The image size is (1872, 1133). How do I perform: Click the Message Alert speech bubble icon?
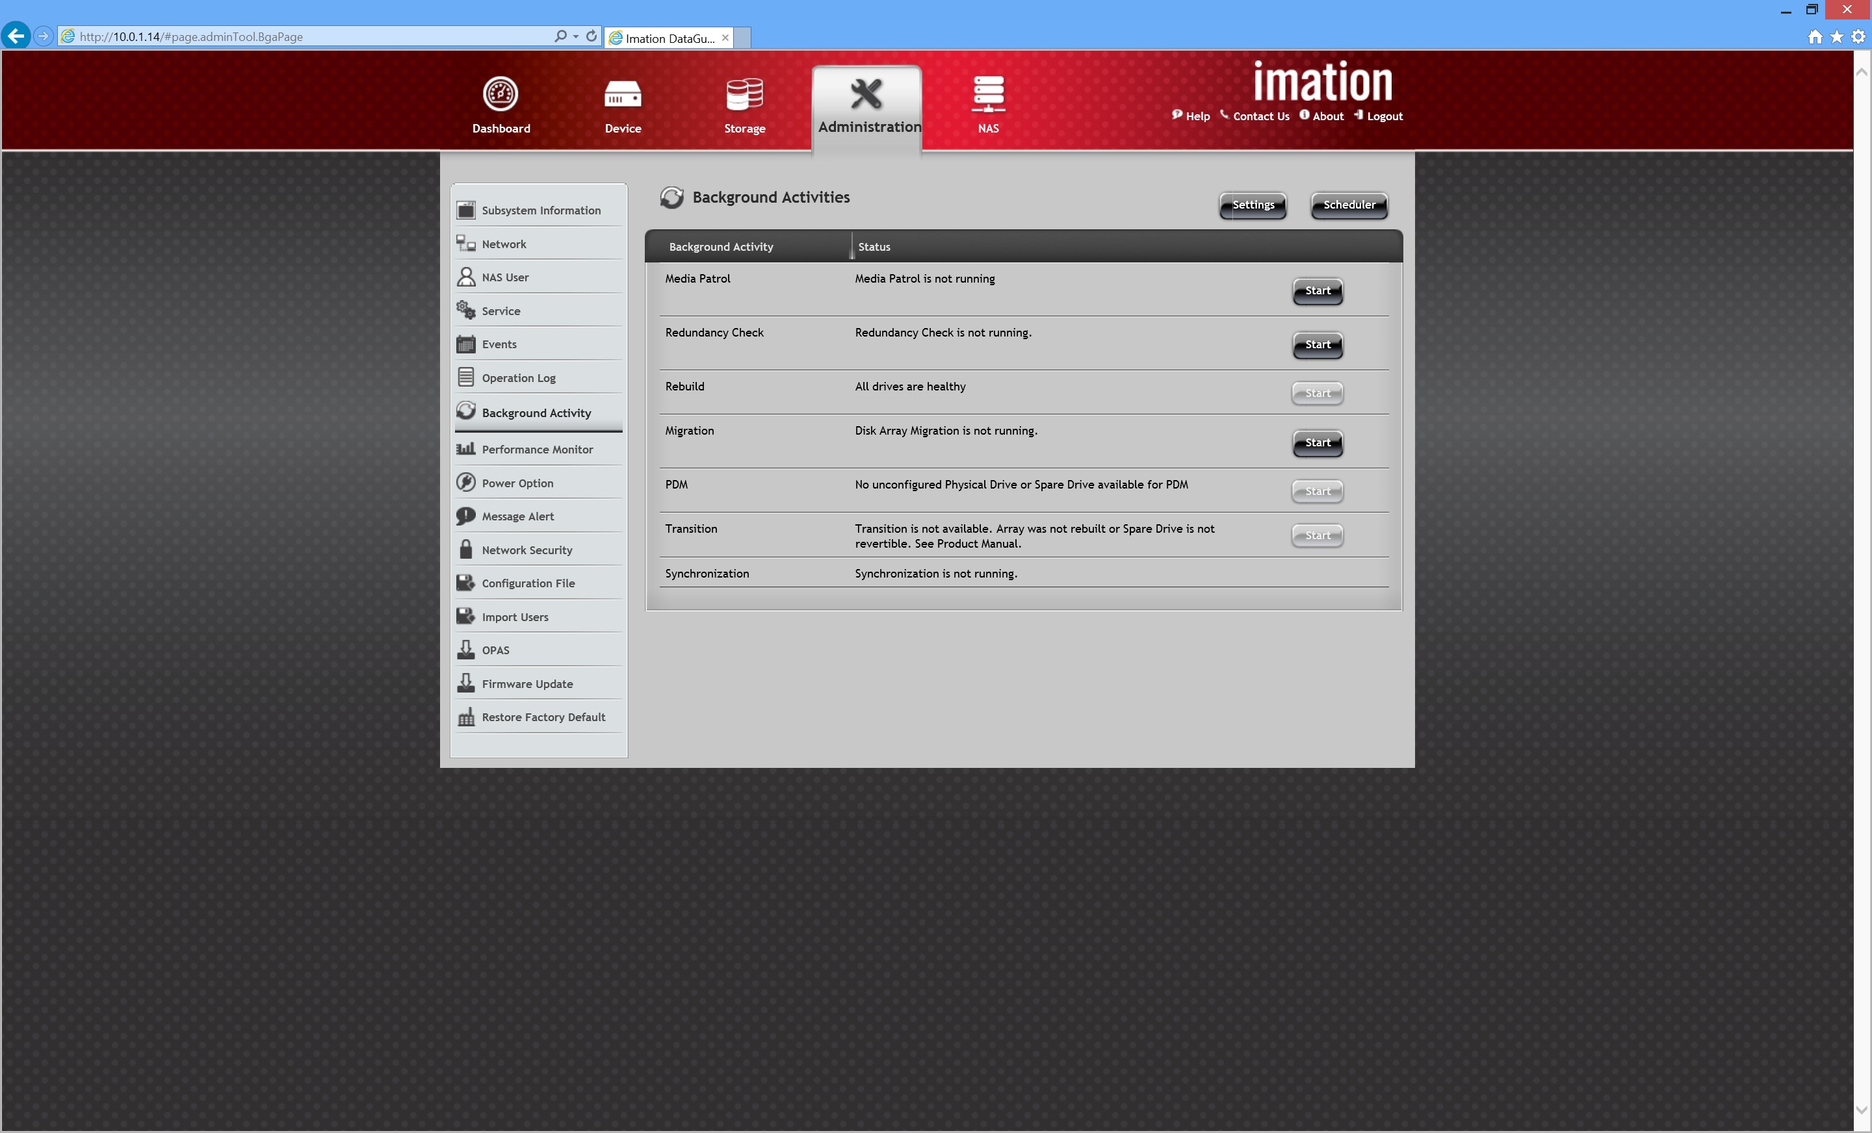point(465,516)
